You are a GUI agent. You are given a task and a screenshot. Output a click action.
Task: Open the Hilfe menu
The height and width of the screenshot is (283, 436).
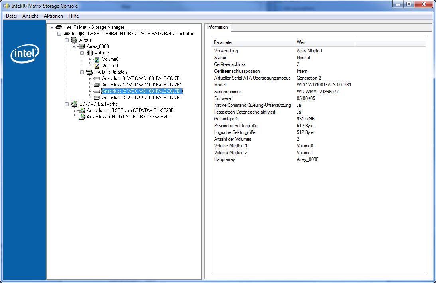[74, 16]
